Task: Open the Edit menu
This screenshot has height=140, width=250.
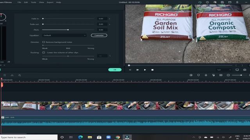Action: [26, 2]
